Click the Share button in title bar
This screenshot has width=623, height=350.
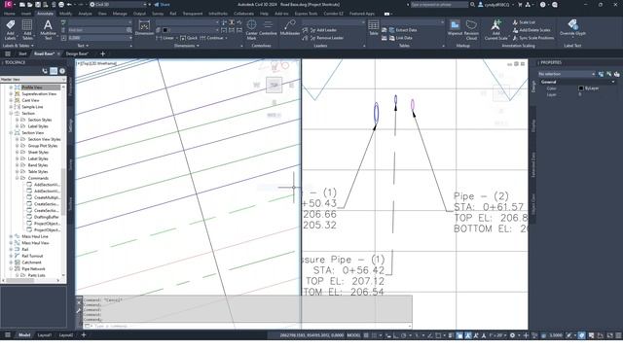162,4
